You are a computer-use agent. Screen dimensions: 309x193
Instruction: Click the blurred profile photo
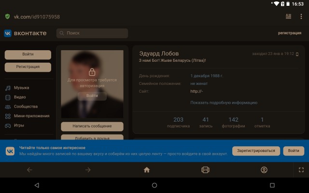pyautogui.click(x=92, y=84)
